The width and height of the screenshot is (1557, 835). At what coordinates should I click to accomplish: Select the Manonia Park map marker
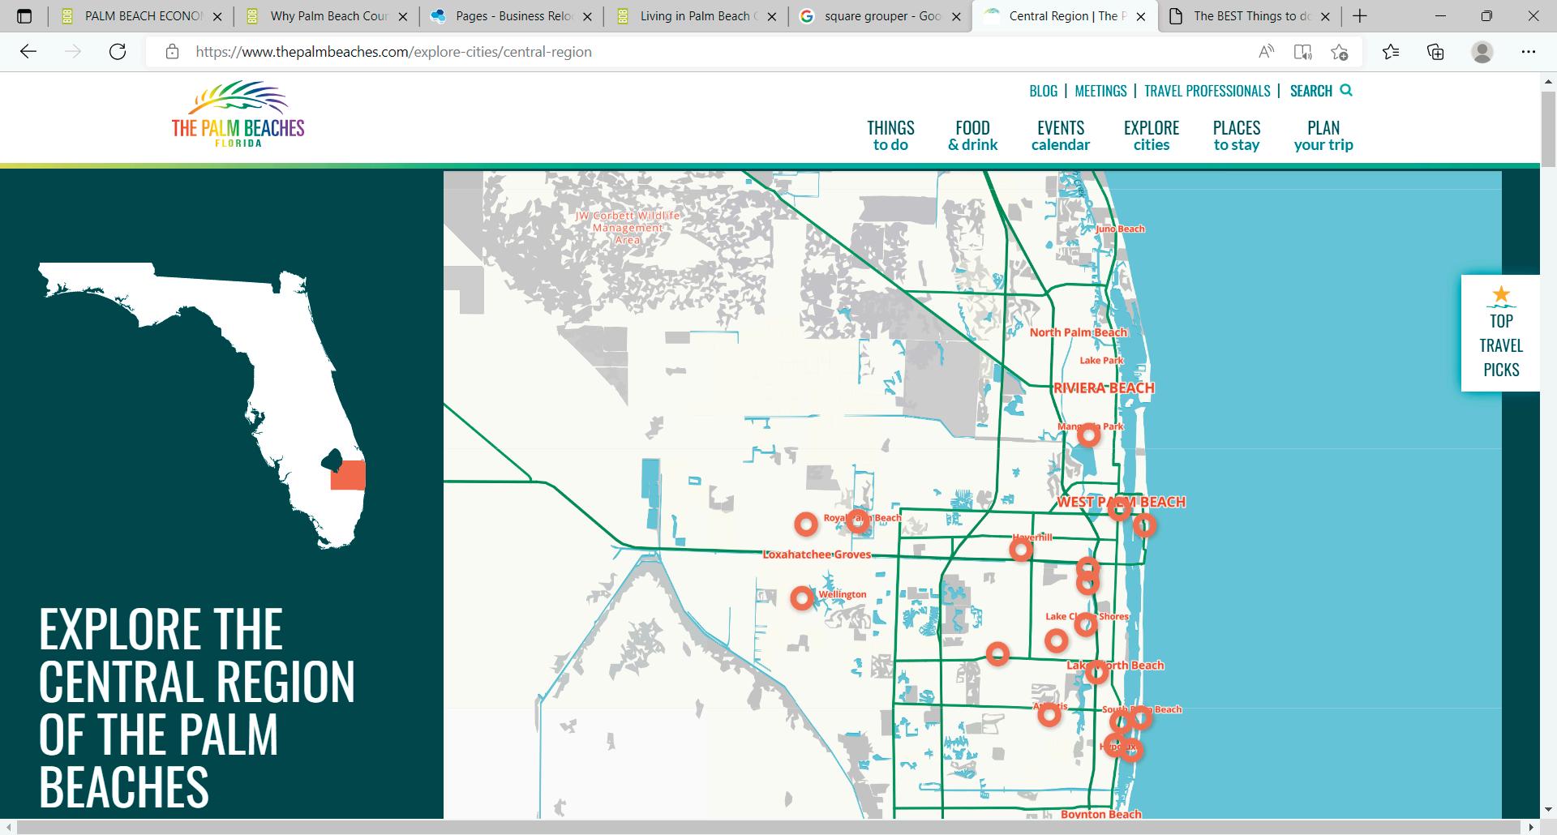(x=1088, y=435)
